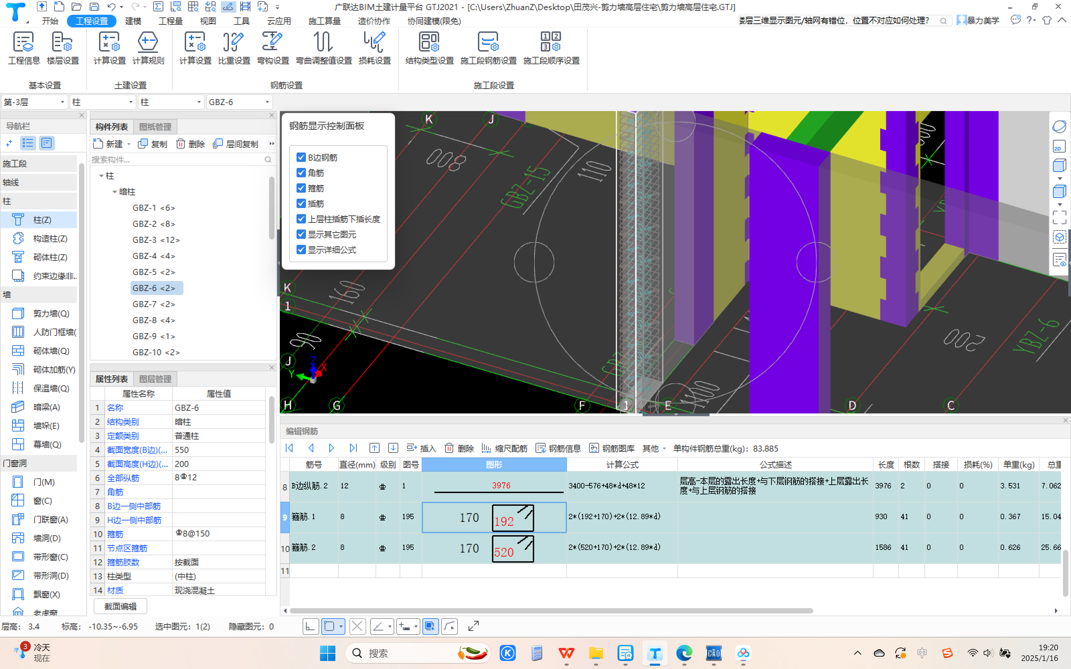The height and width of the screenshot is (669, 1071).
Task: Open 弯钩设置 hook settings
Action: coord(273,49)
